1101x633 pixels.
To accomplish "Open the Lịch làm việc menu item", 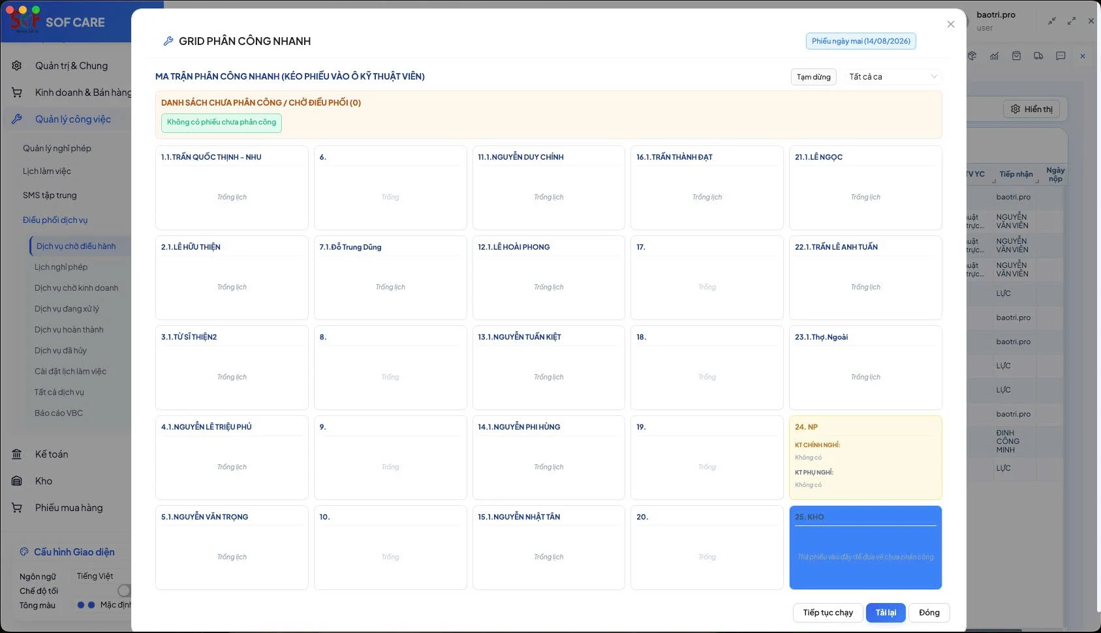I will [x=47, y=171].
